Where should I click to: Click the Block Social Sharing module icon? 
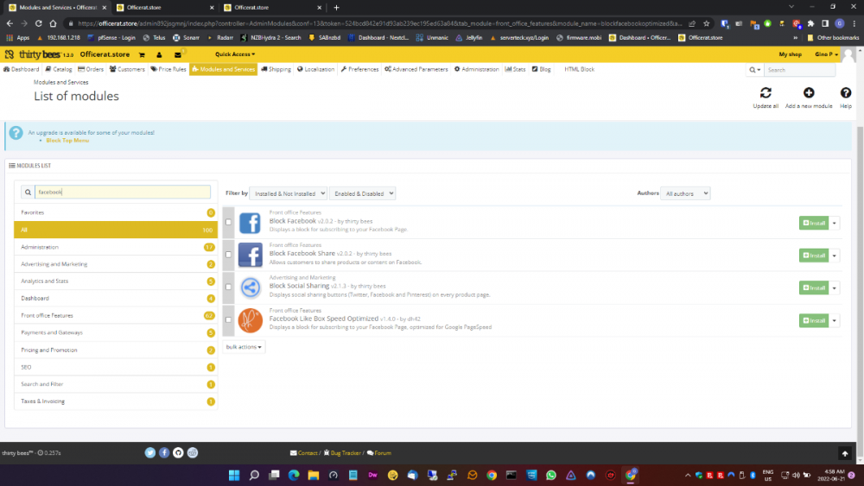click(x=250, y=287)
